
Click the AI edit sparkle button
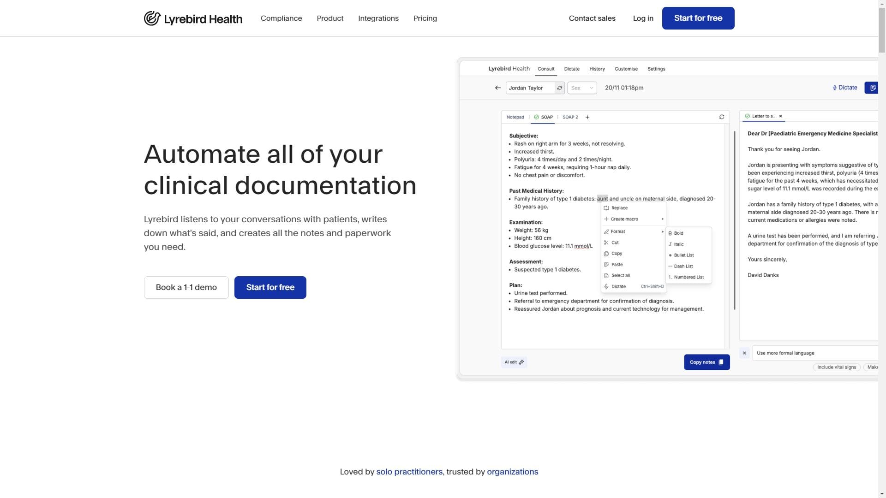coord(514,362)
